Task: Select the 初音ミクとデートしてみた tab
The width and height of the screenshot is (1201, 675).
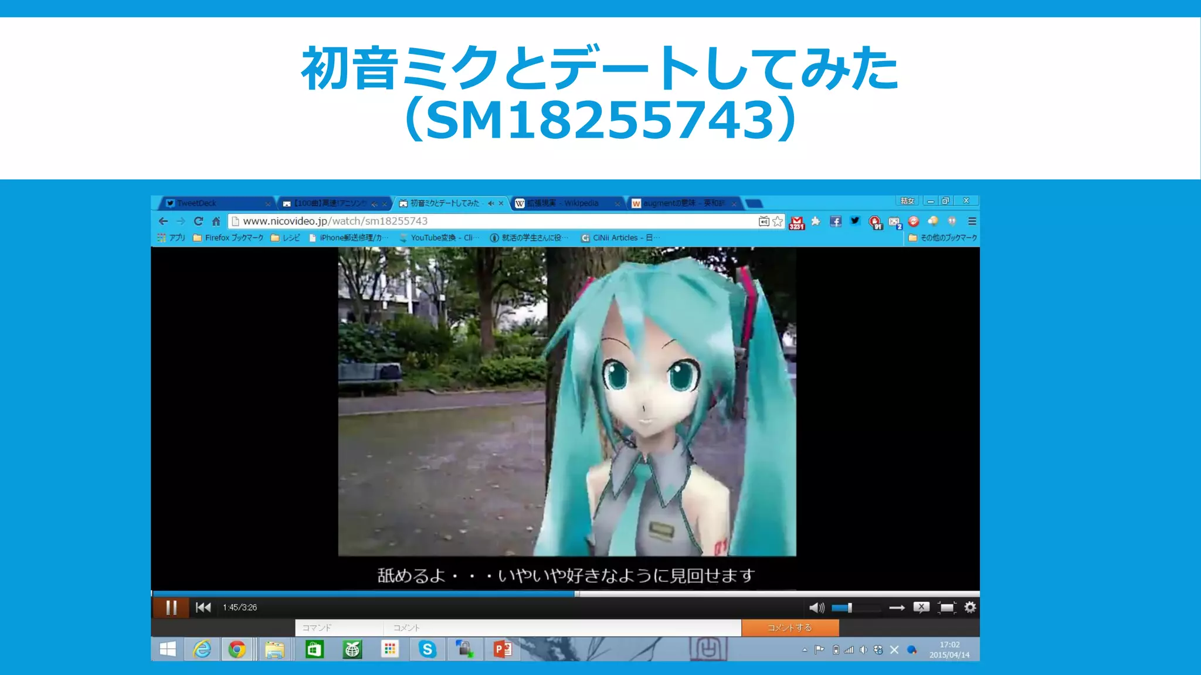Action: click(450, 203)
